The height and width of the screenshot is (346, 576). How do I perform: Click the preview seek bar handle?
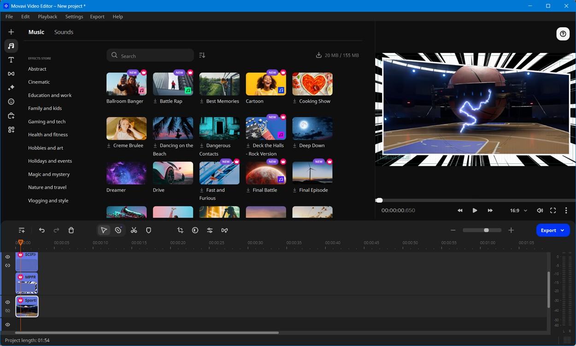[x=379, y=200]
